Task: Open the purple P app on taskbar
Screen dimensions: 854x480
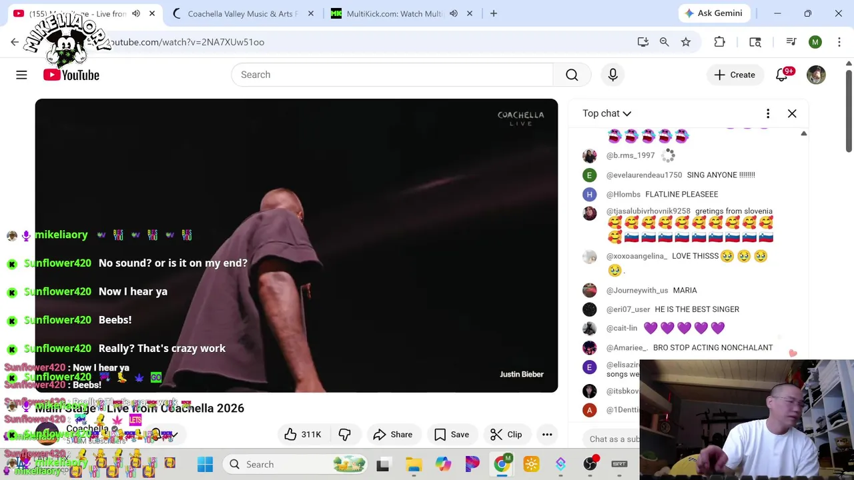Action: (472, 464)
